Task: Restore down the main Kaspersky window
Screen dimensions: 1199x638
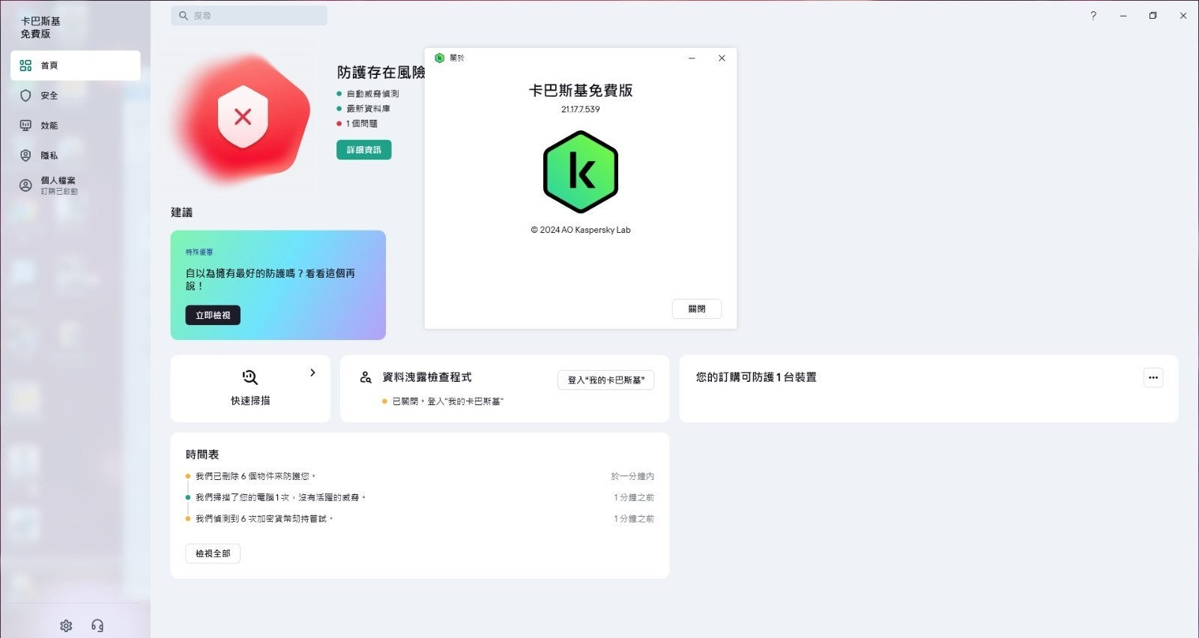Action: (1153, 16)
